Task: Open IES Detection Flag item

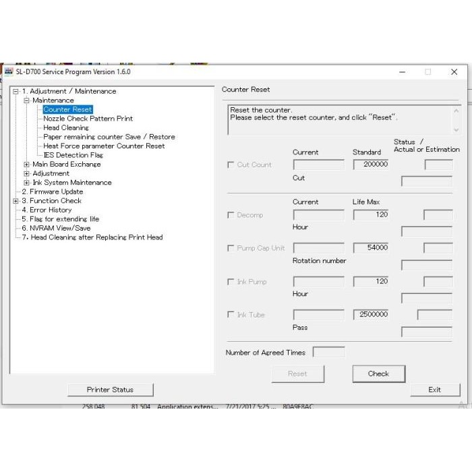Action: (73, 155)
